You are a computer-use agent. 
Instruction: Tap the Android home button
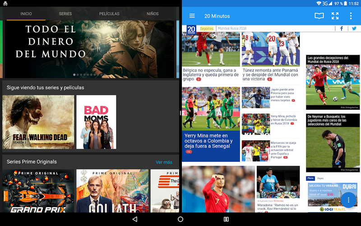pyautogui.click(x=180, y=219)
